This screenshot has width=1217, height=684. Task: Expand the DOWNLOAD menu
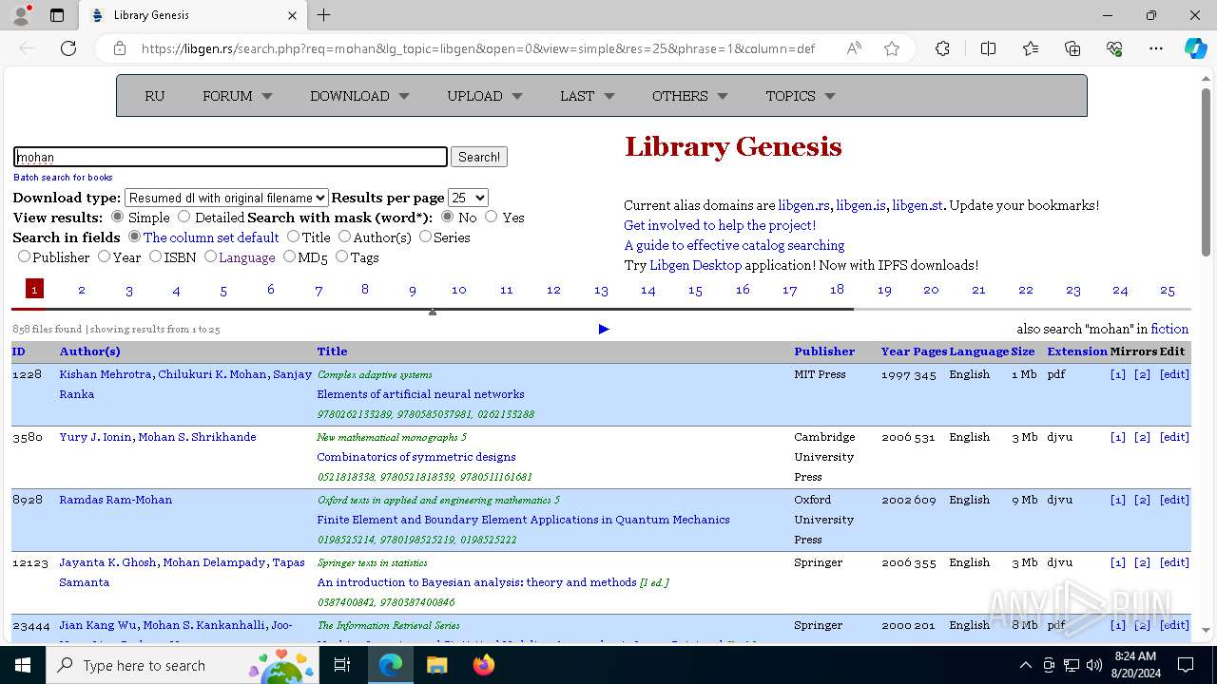click(359, 96)
